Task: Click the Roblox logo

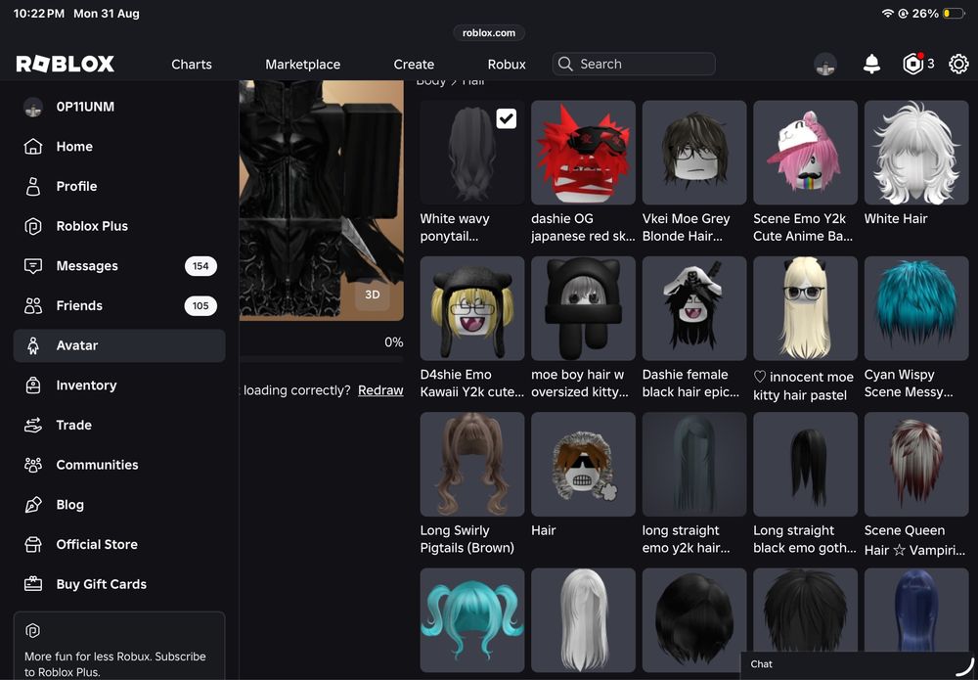Action: pos(66,64)
